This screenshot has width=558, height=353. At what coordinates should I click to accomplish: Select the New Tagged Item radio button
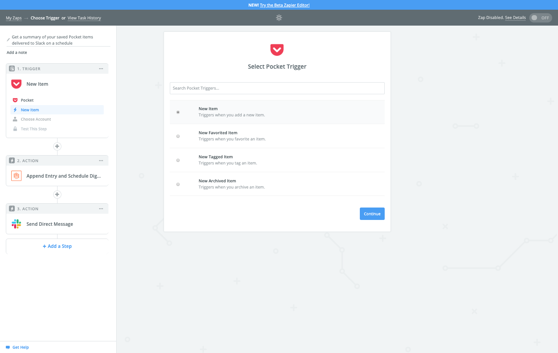(178, 160)
